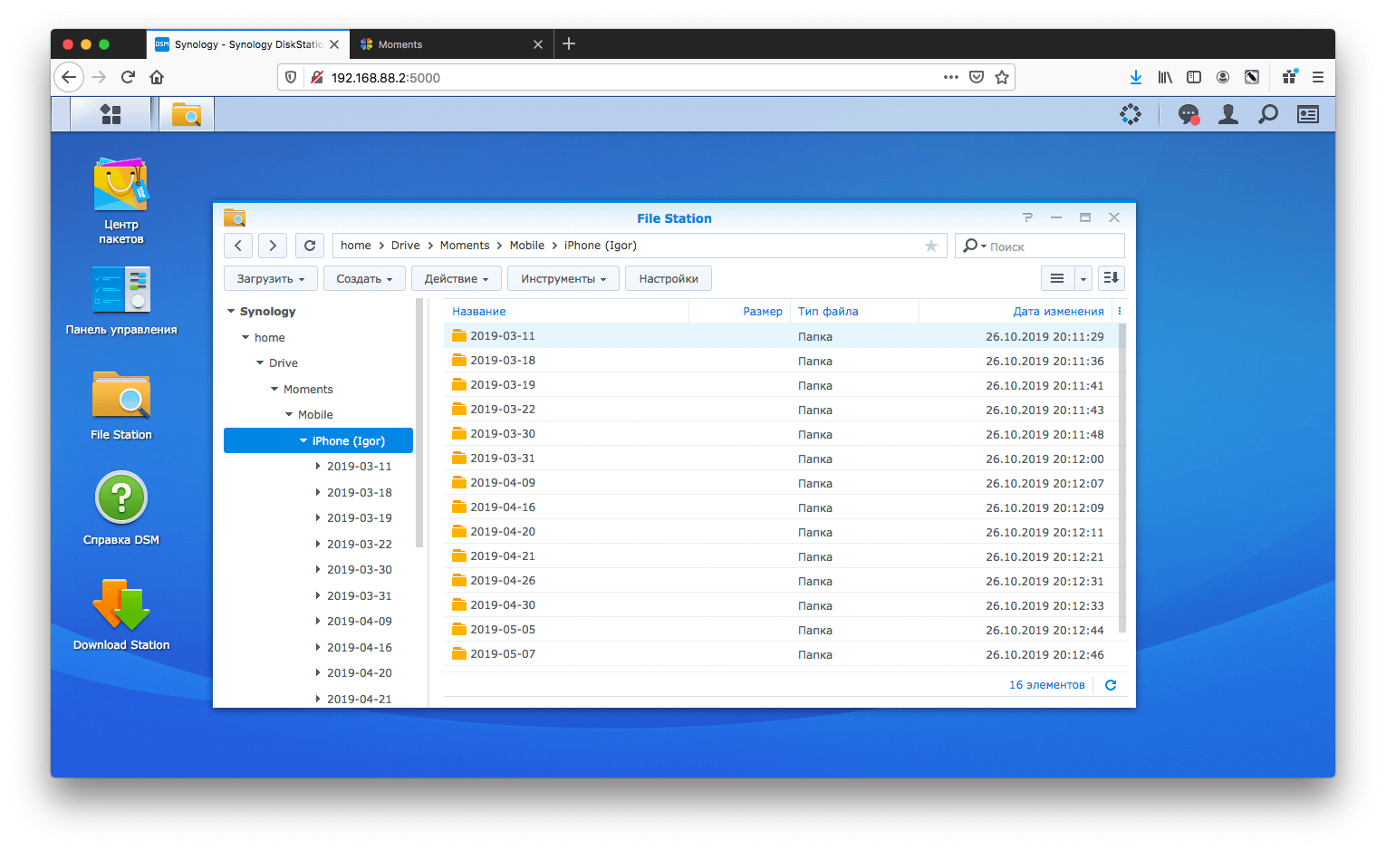The width and height of the screenshot is (1386, 850).
Task: Open the Tools dropdown menu
Action: click(563, 279)
